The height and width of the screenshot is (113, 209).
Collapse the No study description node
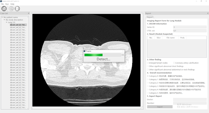4,20
